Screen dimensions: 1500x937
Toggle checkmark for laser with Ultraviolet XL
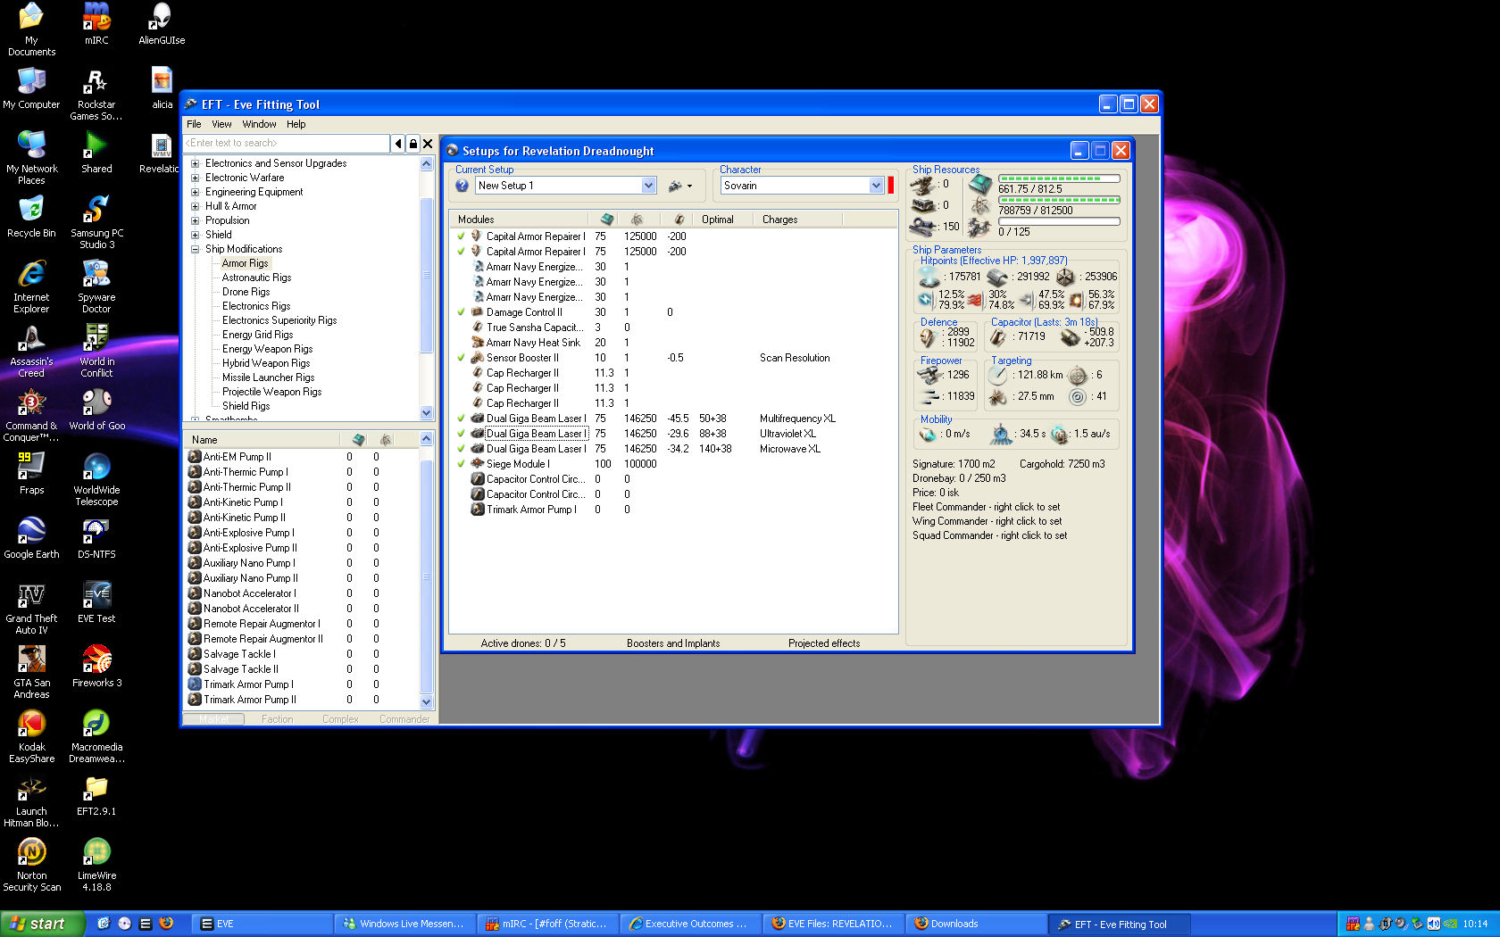[462, 434]
